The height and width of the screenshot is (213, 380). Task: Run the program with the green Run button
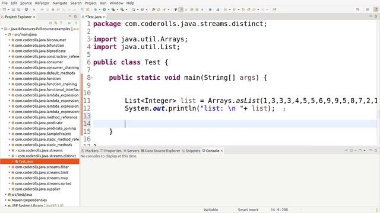(x=104, y=9)
